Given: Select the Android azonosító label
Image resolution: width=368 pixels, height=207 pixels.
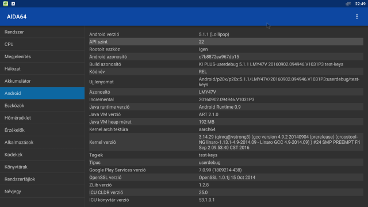Looking at the screenshot, I should click(108, 57).
